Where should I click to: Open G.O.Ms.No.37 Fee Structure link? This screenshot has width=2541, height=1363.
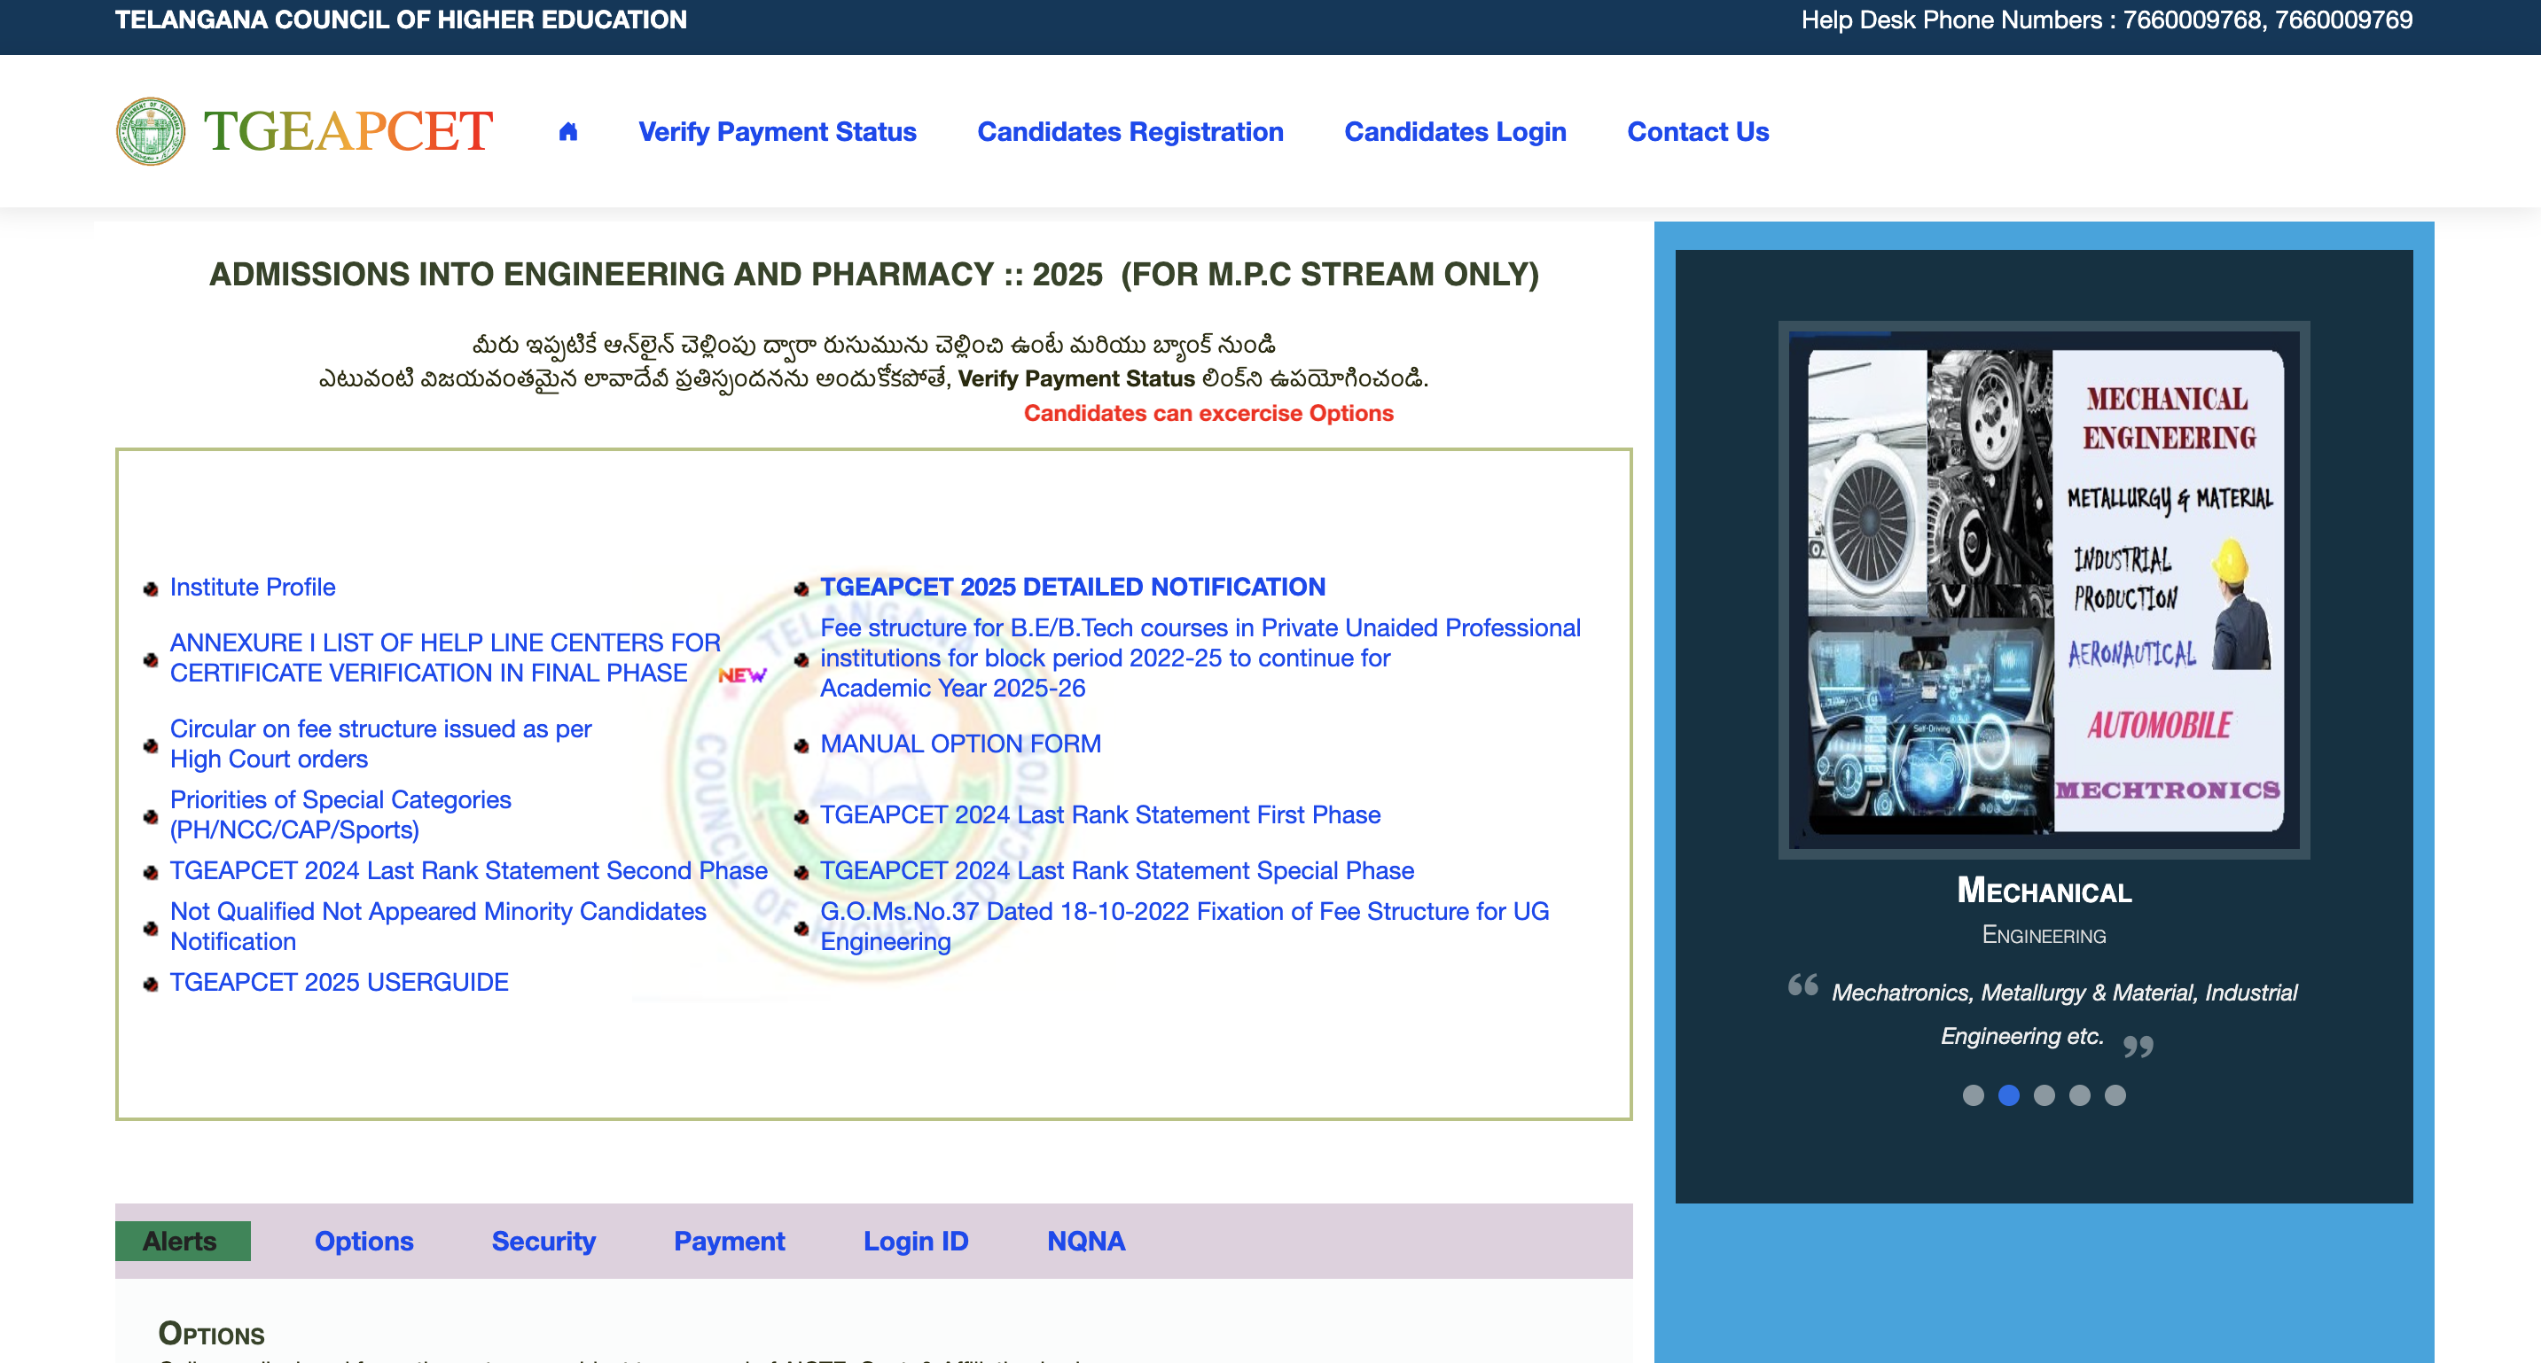(x=1184, y=926)
